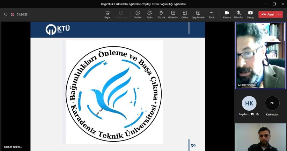Click the red recording indicator
The height and width of the screenshot is (151, 287).
click(x=12, y=14)
